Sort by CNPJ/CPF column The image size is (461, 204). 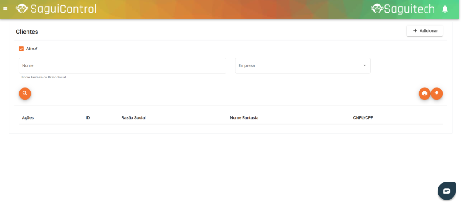coord(364,118)
